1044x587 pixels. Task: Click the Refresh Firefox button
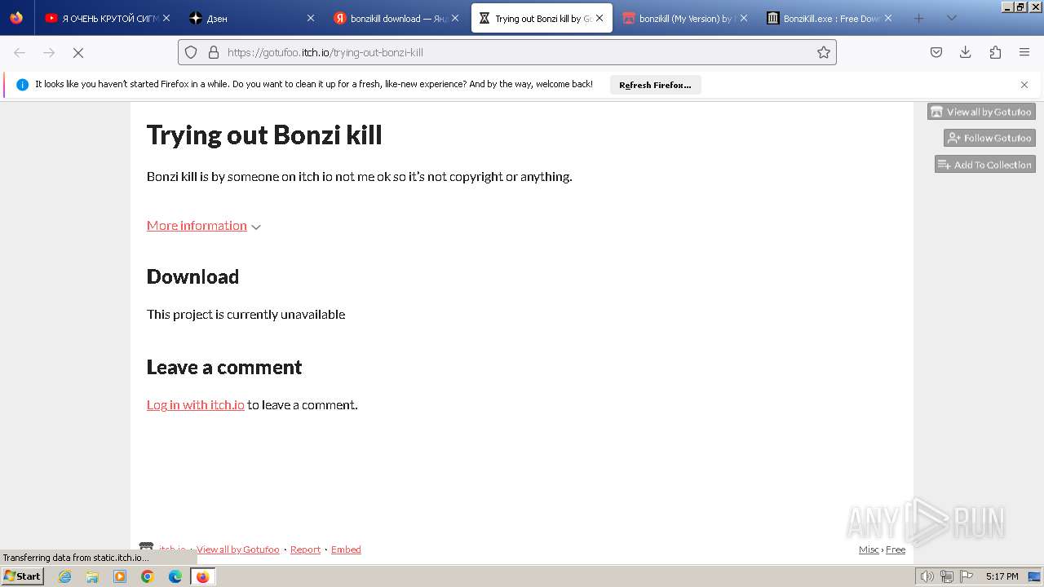(655, 85)
